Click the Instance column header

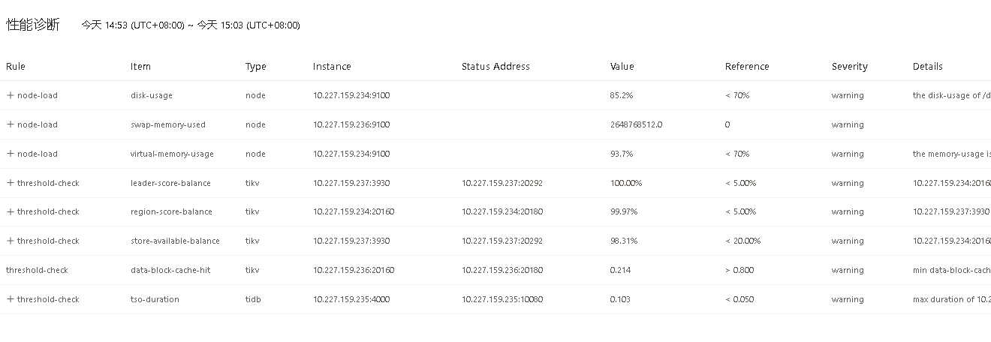tap(332, 67)
